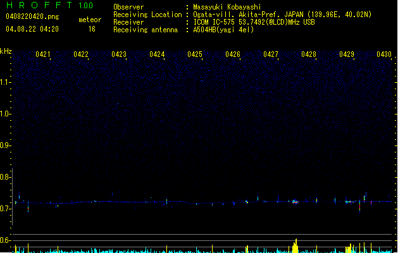Click the 0423 time marker
The image size is (398, 253).
click(119, 54)
